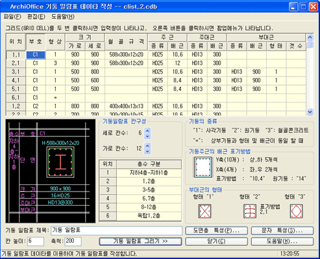This screenshot has height=259, width=320.
Task: Click the 형상 column header
Action: click(x=55, y=42)
